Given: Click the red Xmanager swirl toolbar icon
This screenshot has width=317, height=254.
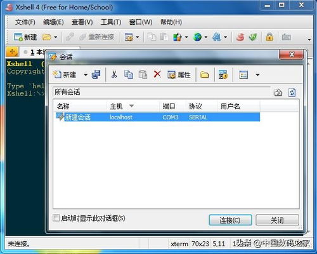Looking at the screenshot, I should [x=240, y=37].
